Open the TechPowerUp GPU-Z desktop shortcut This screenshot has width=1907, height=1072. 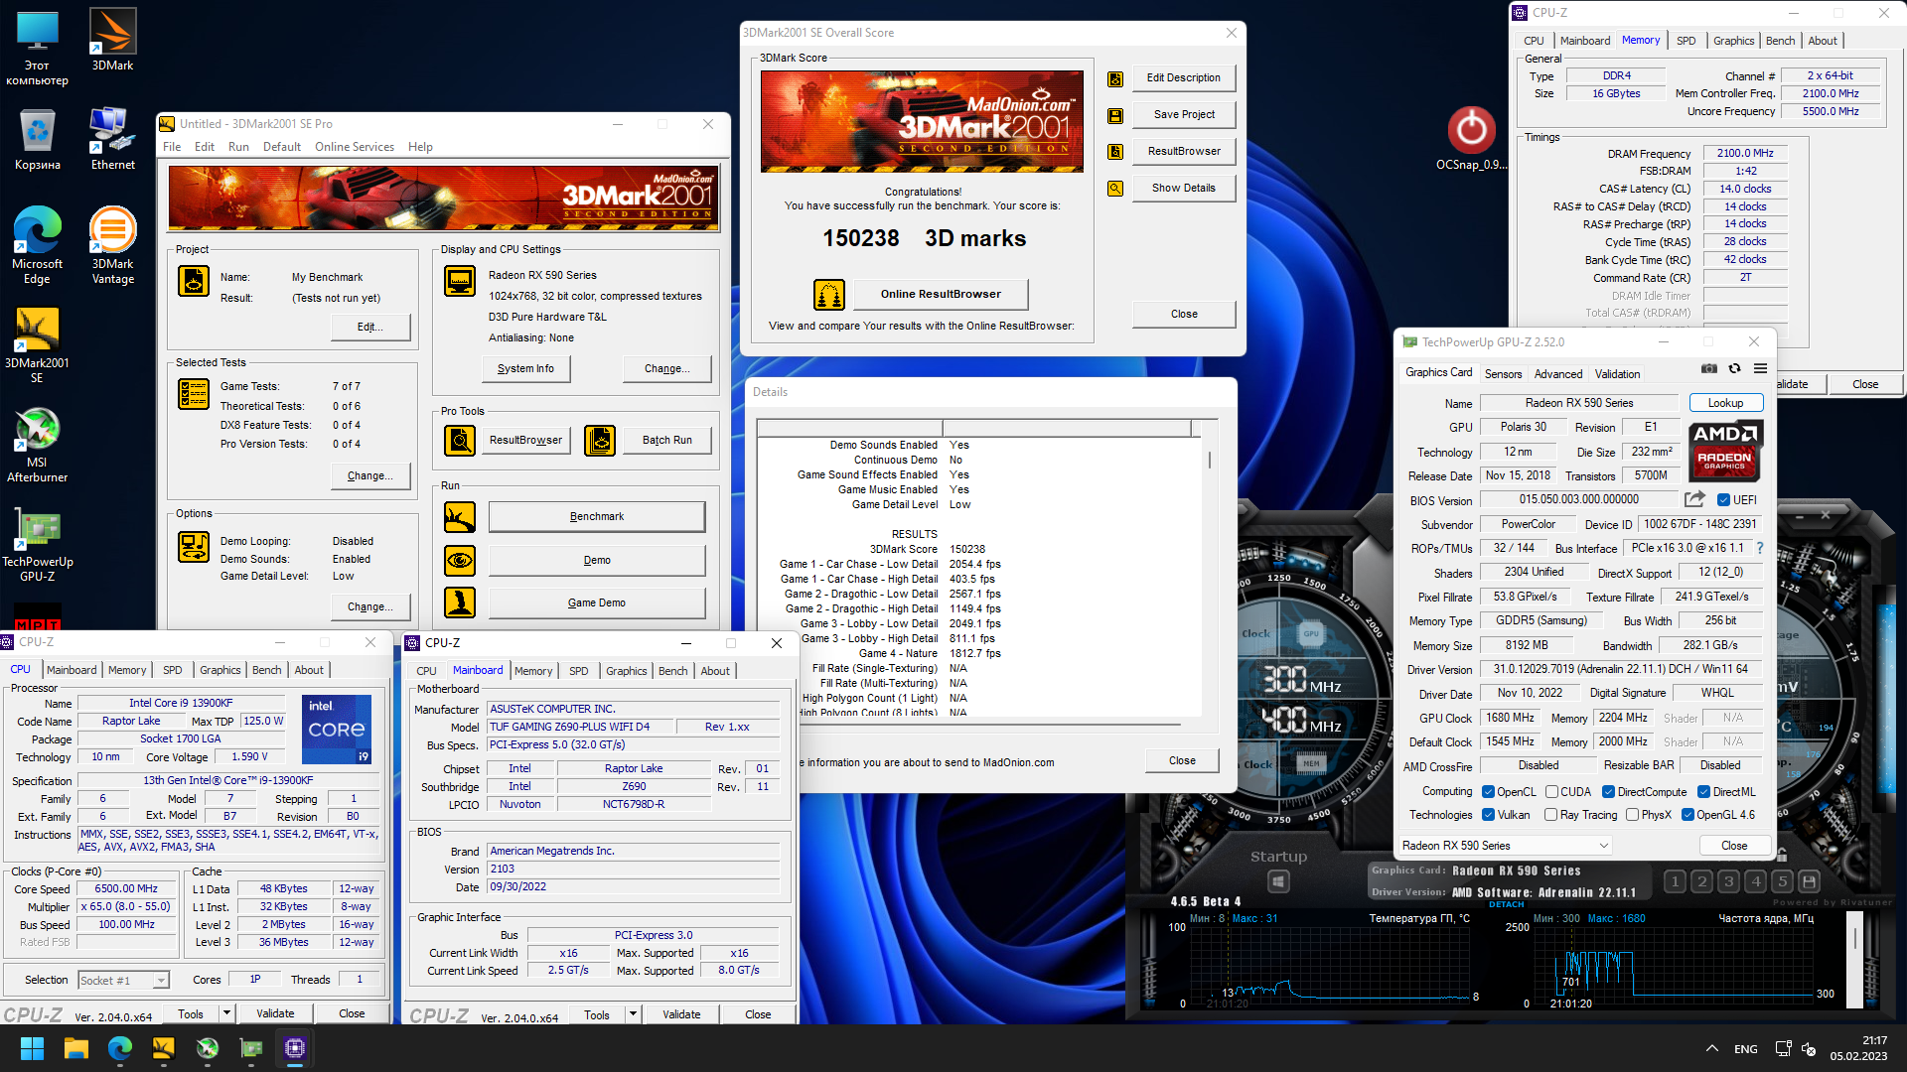tap(38, 543)
